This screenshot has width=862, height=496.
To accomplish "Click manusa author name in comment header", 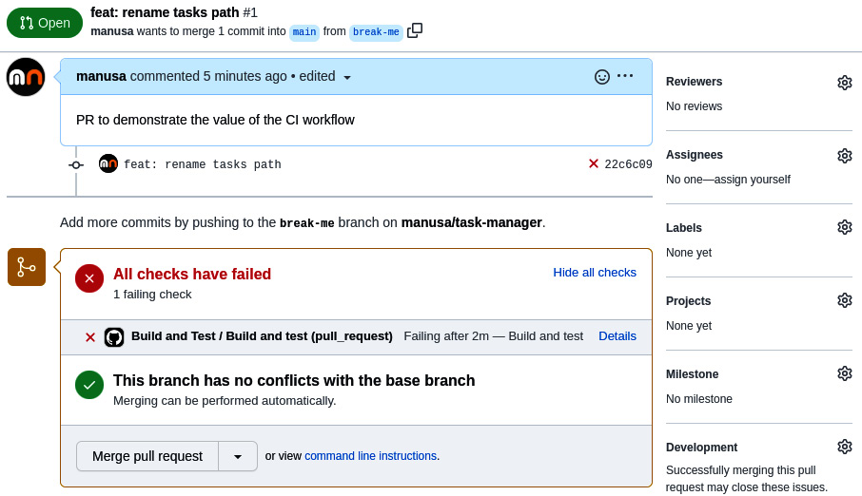I will tap(101, 76).
